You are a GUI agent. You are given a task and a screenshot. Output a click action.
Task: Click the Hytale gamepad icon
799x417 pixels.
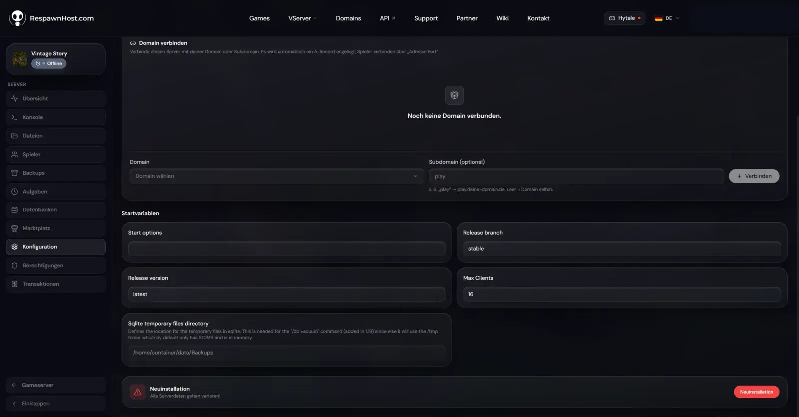612,18
